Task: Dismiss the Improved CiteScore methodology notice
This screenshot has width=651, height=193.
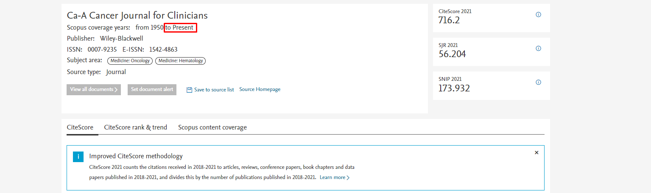Action: (x=536, y=152)
